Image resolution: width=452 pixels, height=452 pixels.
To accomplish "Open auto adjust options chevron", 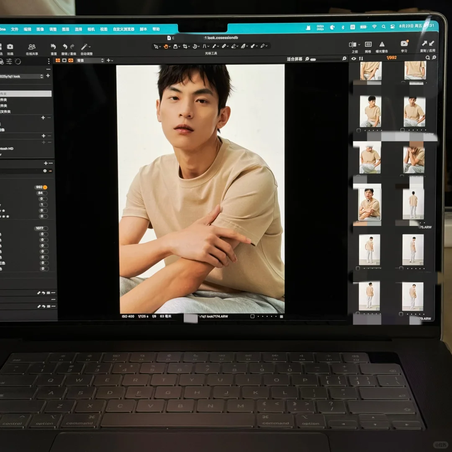I will pyautogui.click(x=90, y=46).
